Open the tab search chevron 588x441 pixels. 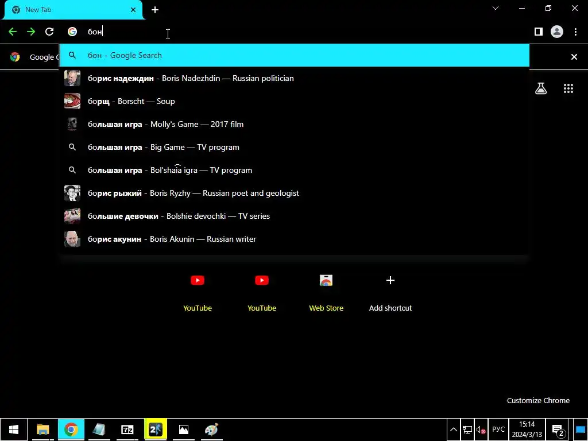496,8
